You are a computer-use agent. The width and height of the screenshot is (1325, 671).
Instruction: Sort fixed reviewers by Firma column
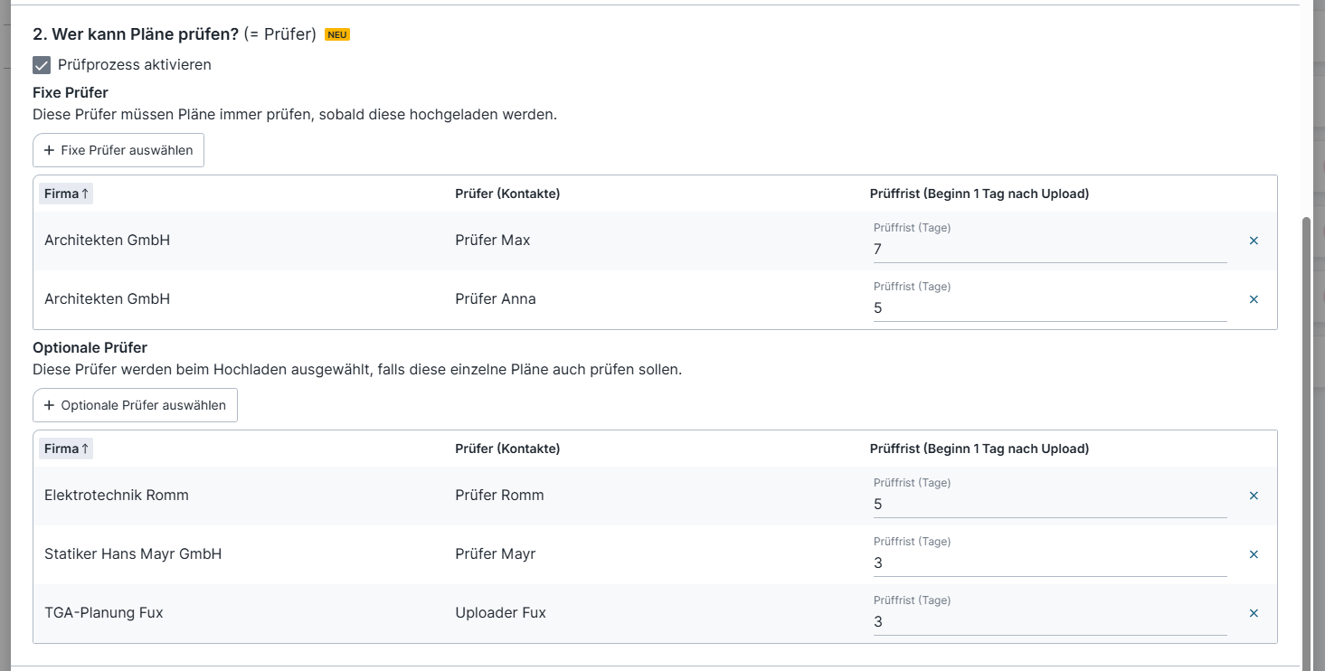click(66, 194)
